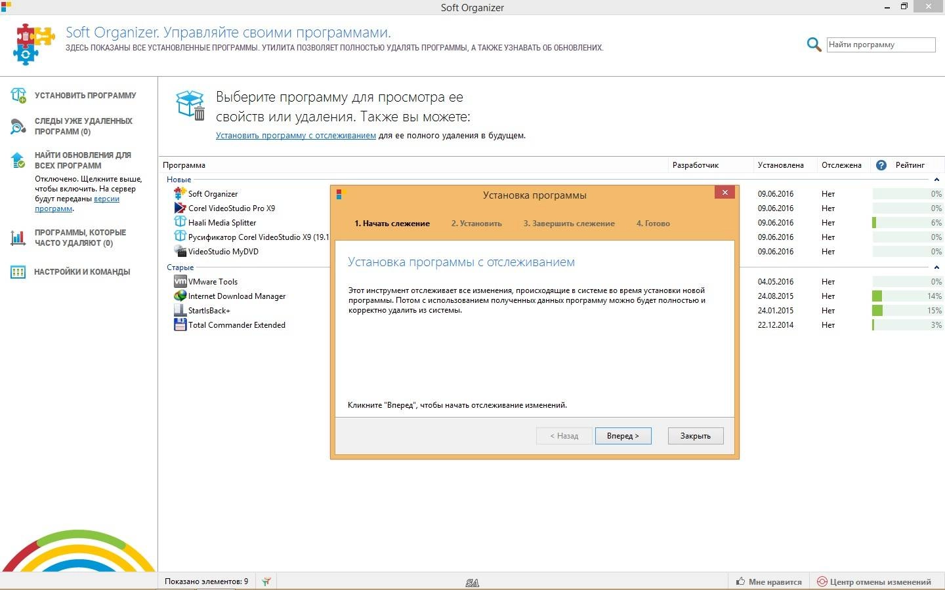
Task: Click the VMware Tools icon
Action: [180, 281]
